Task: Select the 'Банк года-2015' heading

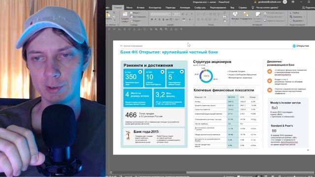Action: point(146,132)
